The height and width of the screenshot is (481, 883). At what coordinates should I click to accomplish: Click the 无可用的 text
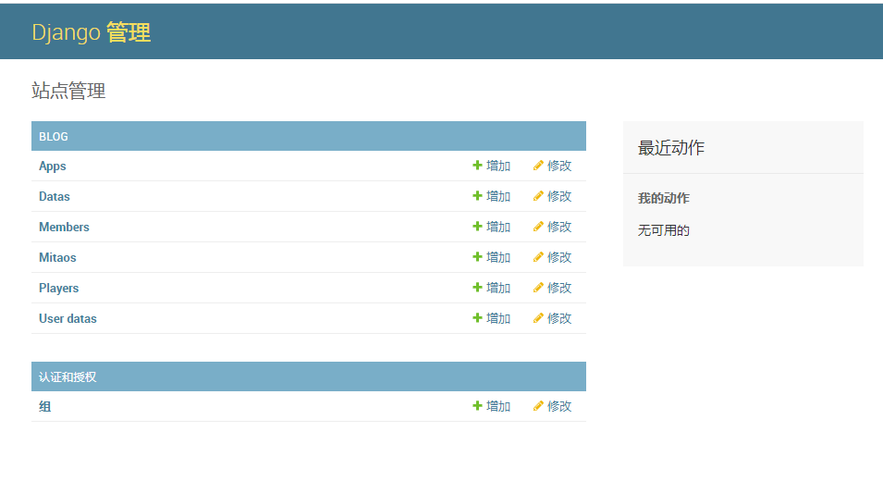(x=663, y=230)
